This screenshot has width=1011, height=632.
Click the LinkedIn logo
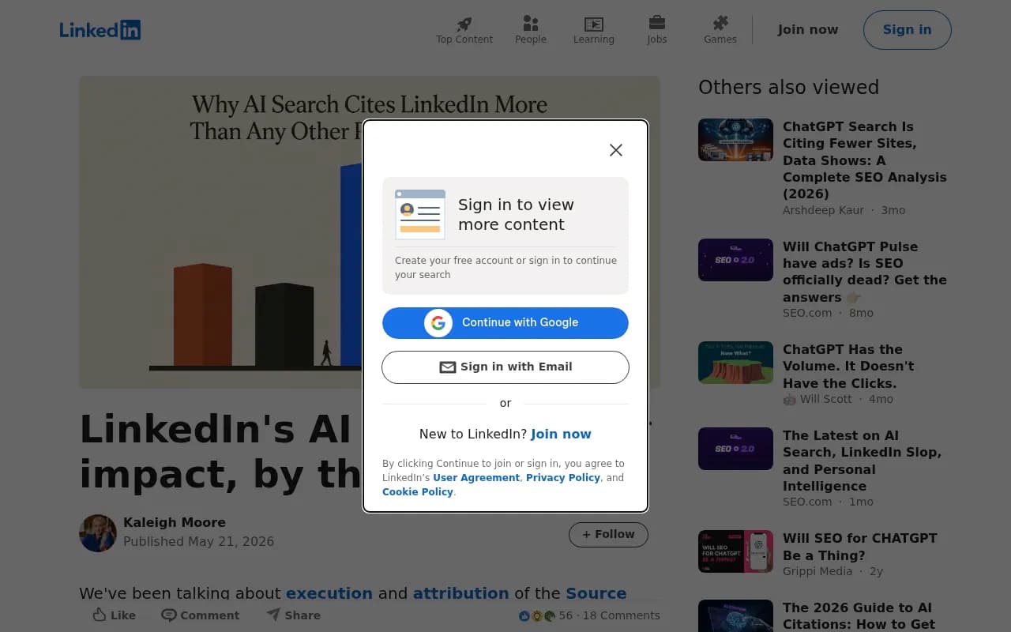tap(100, 30)
